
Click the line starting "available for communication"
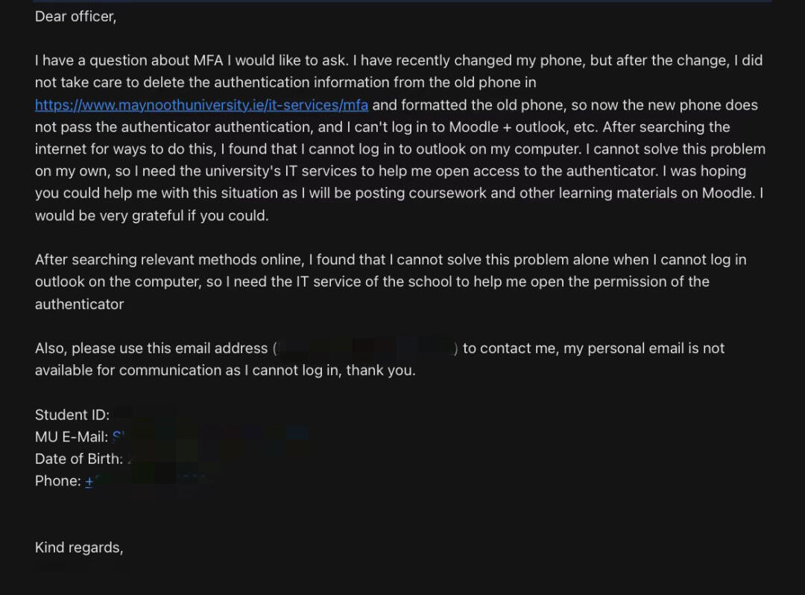[x=224, y=370]
